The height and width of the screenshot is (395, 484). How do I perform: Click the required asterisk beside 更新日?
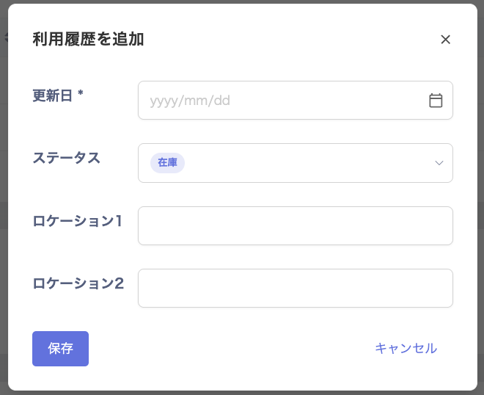pos(80,94)
